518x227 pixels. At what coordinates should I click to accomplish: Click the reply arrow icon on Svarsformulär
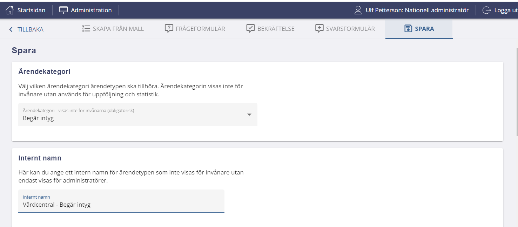[x=319, y=29]
